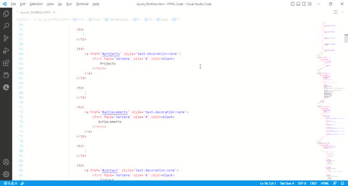Viewport: 348px width, 186px height.
Task: Toggle the primary side bar layout
Action: (x=293, y=4)
